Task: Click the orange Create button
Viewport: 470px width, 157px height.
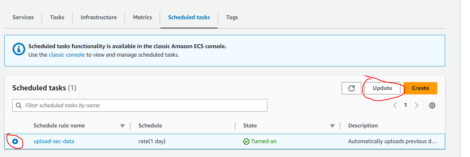Action: coord(420,88)
